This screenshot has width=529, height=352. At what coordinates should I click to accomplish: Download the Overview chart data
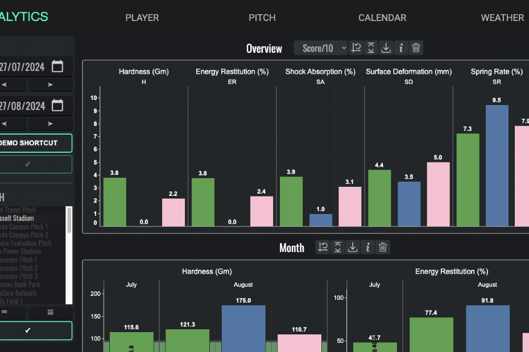(386, 48)
